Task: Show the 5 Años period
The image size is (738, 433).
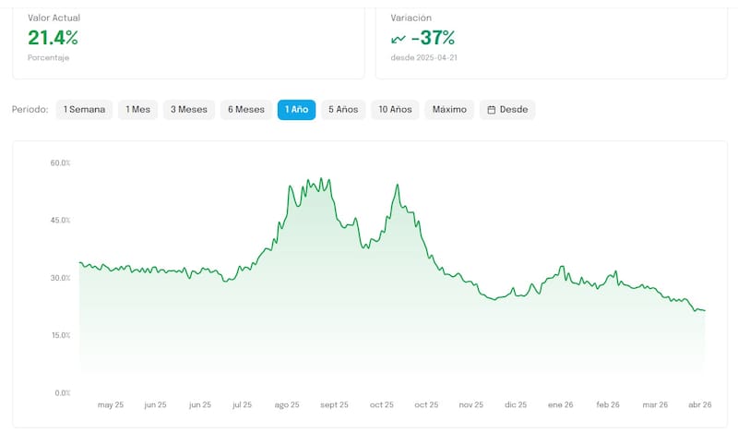Action: (x=343, y=109)
